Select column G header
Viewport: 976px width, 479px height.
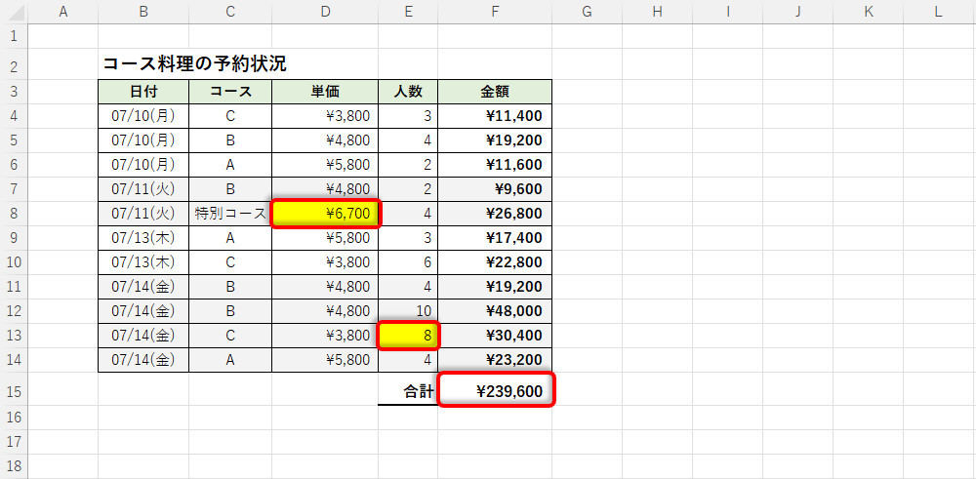(587, 12)
